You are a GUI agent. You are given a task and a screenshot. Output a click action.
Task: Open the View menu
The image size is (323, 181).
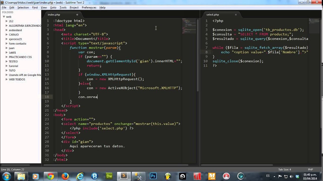click(44, 8)
